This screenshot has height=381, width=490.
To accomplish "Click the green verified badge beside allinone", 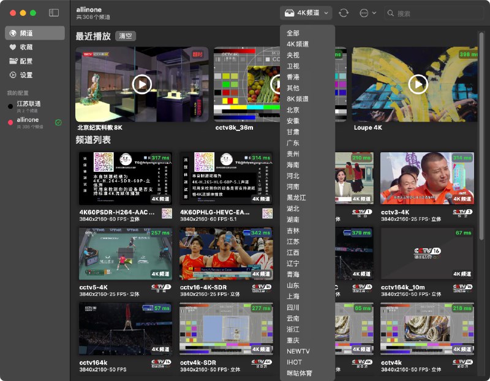I will (x=58, y=123).
